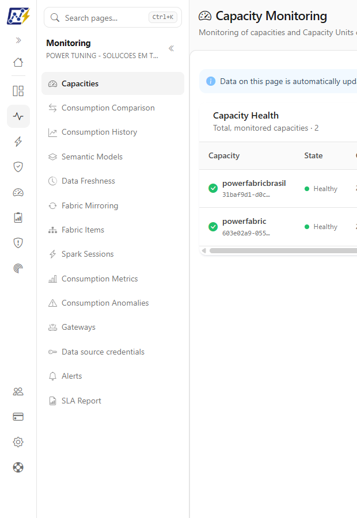Open the Home icon in the rail
357x518 pixels.
click(18, 62)
